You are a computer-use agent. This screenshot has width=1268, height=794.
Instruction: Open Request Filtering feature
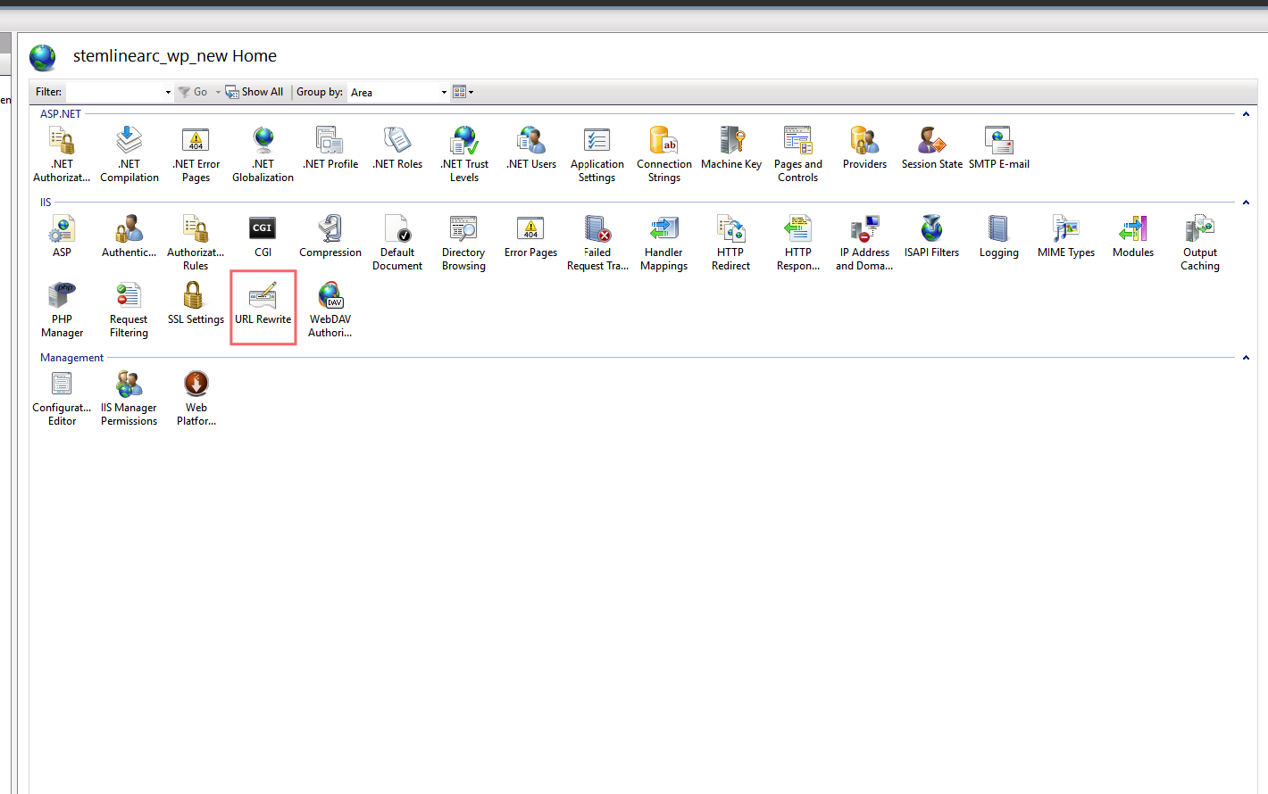click(x=129, y=310)
